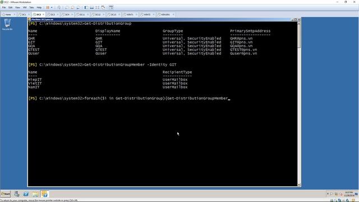Screen dimensions: 359x202
Task: Open the Recycle Bin desktop icon
Action: coord(7,24)
